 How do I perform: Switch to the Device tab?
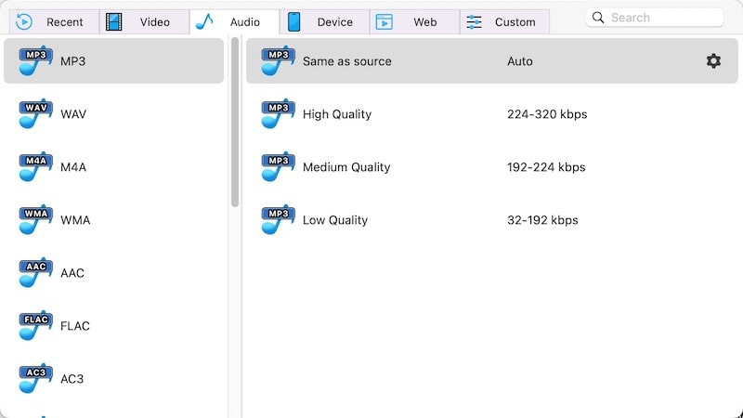click(324, 21)
